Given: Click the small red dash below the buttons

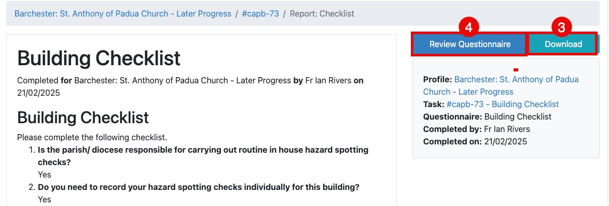Looking at the screenshot, I should pyautogui.click(x=516, y=70).
